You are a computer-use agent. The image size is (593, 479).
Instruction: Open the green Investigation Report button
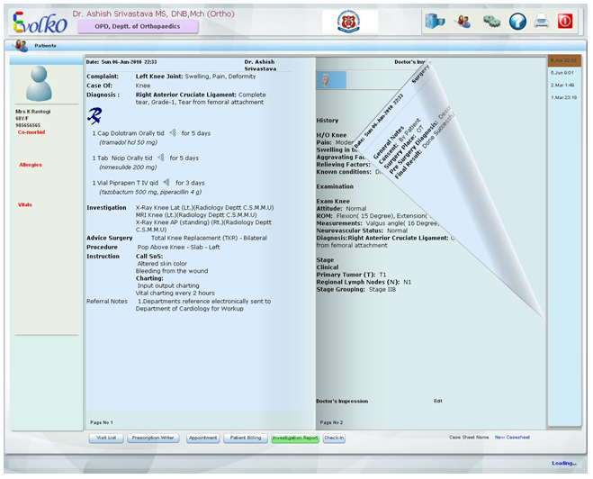click(295, 438)
